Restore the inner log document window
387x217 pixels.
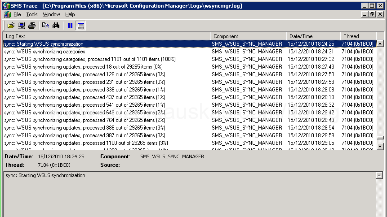[x=372, y=14]
